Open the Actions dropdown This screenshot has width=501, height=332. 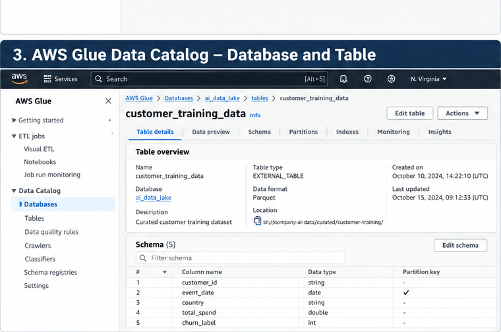tap(462, 113)
